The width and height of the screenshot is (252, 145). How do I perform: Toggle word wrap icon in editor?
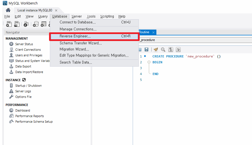178,50
